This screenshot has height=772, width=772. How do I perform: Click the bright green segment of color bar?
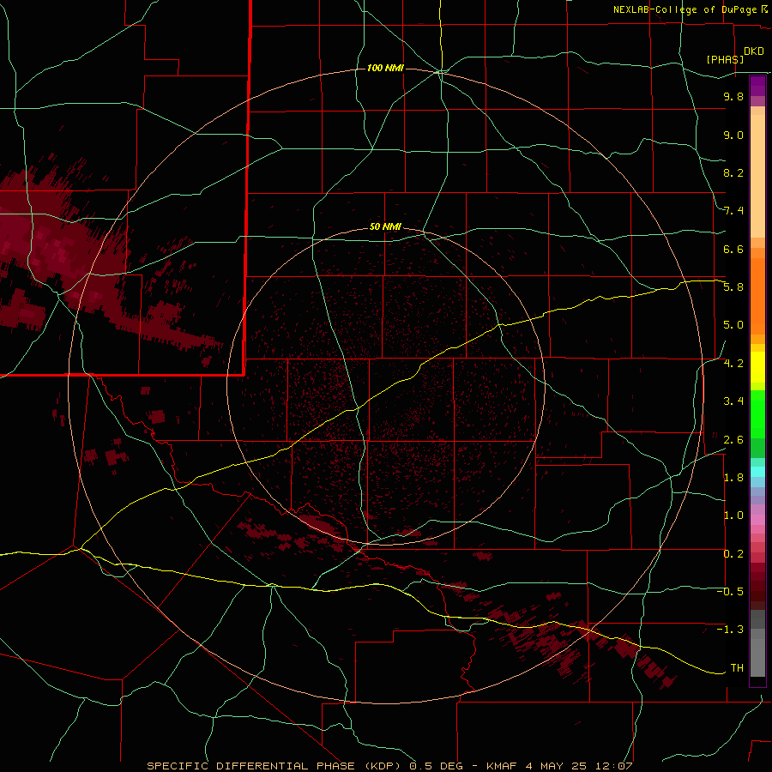[x=757, y=413]
